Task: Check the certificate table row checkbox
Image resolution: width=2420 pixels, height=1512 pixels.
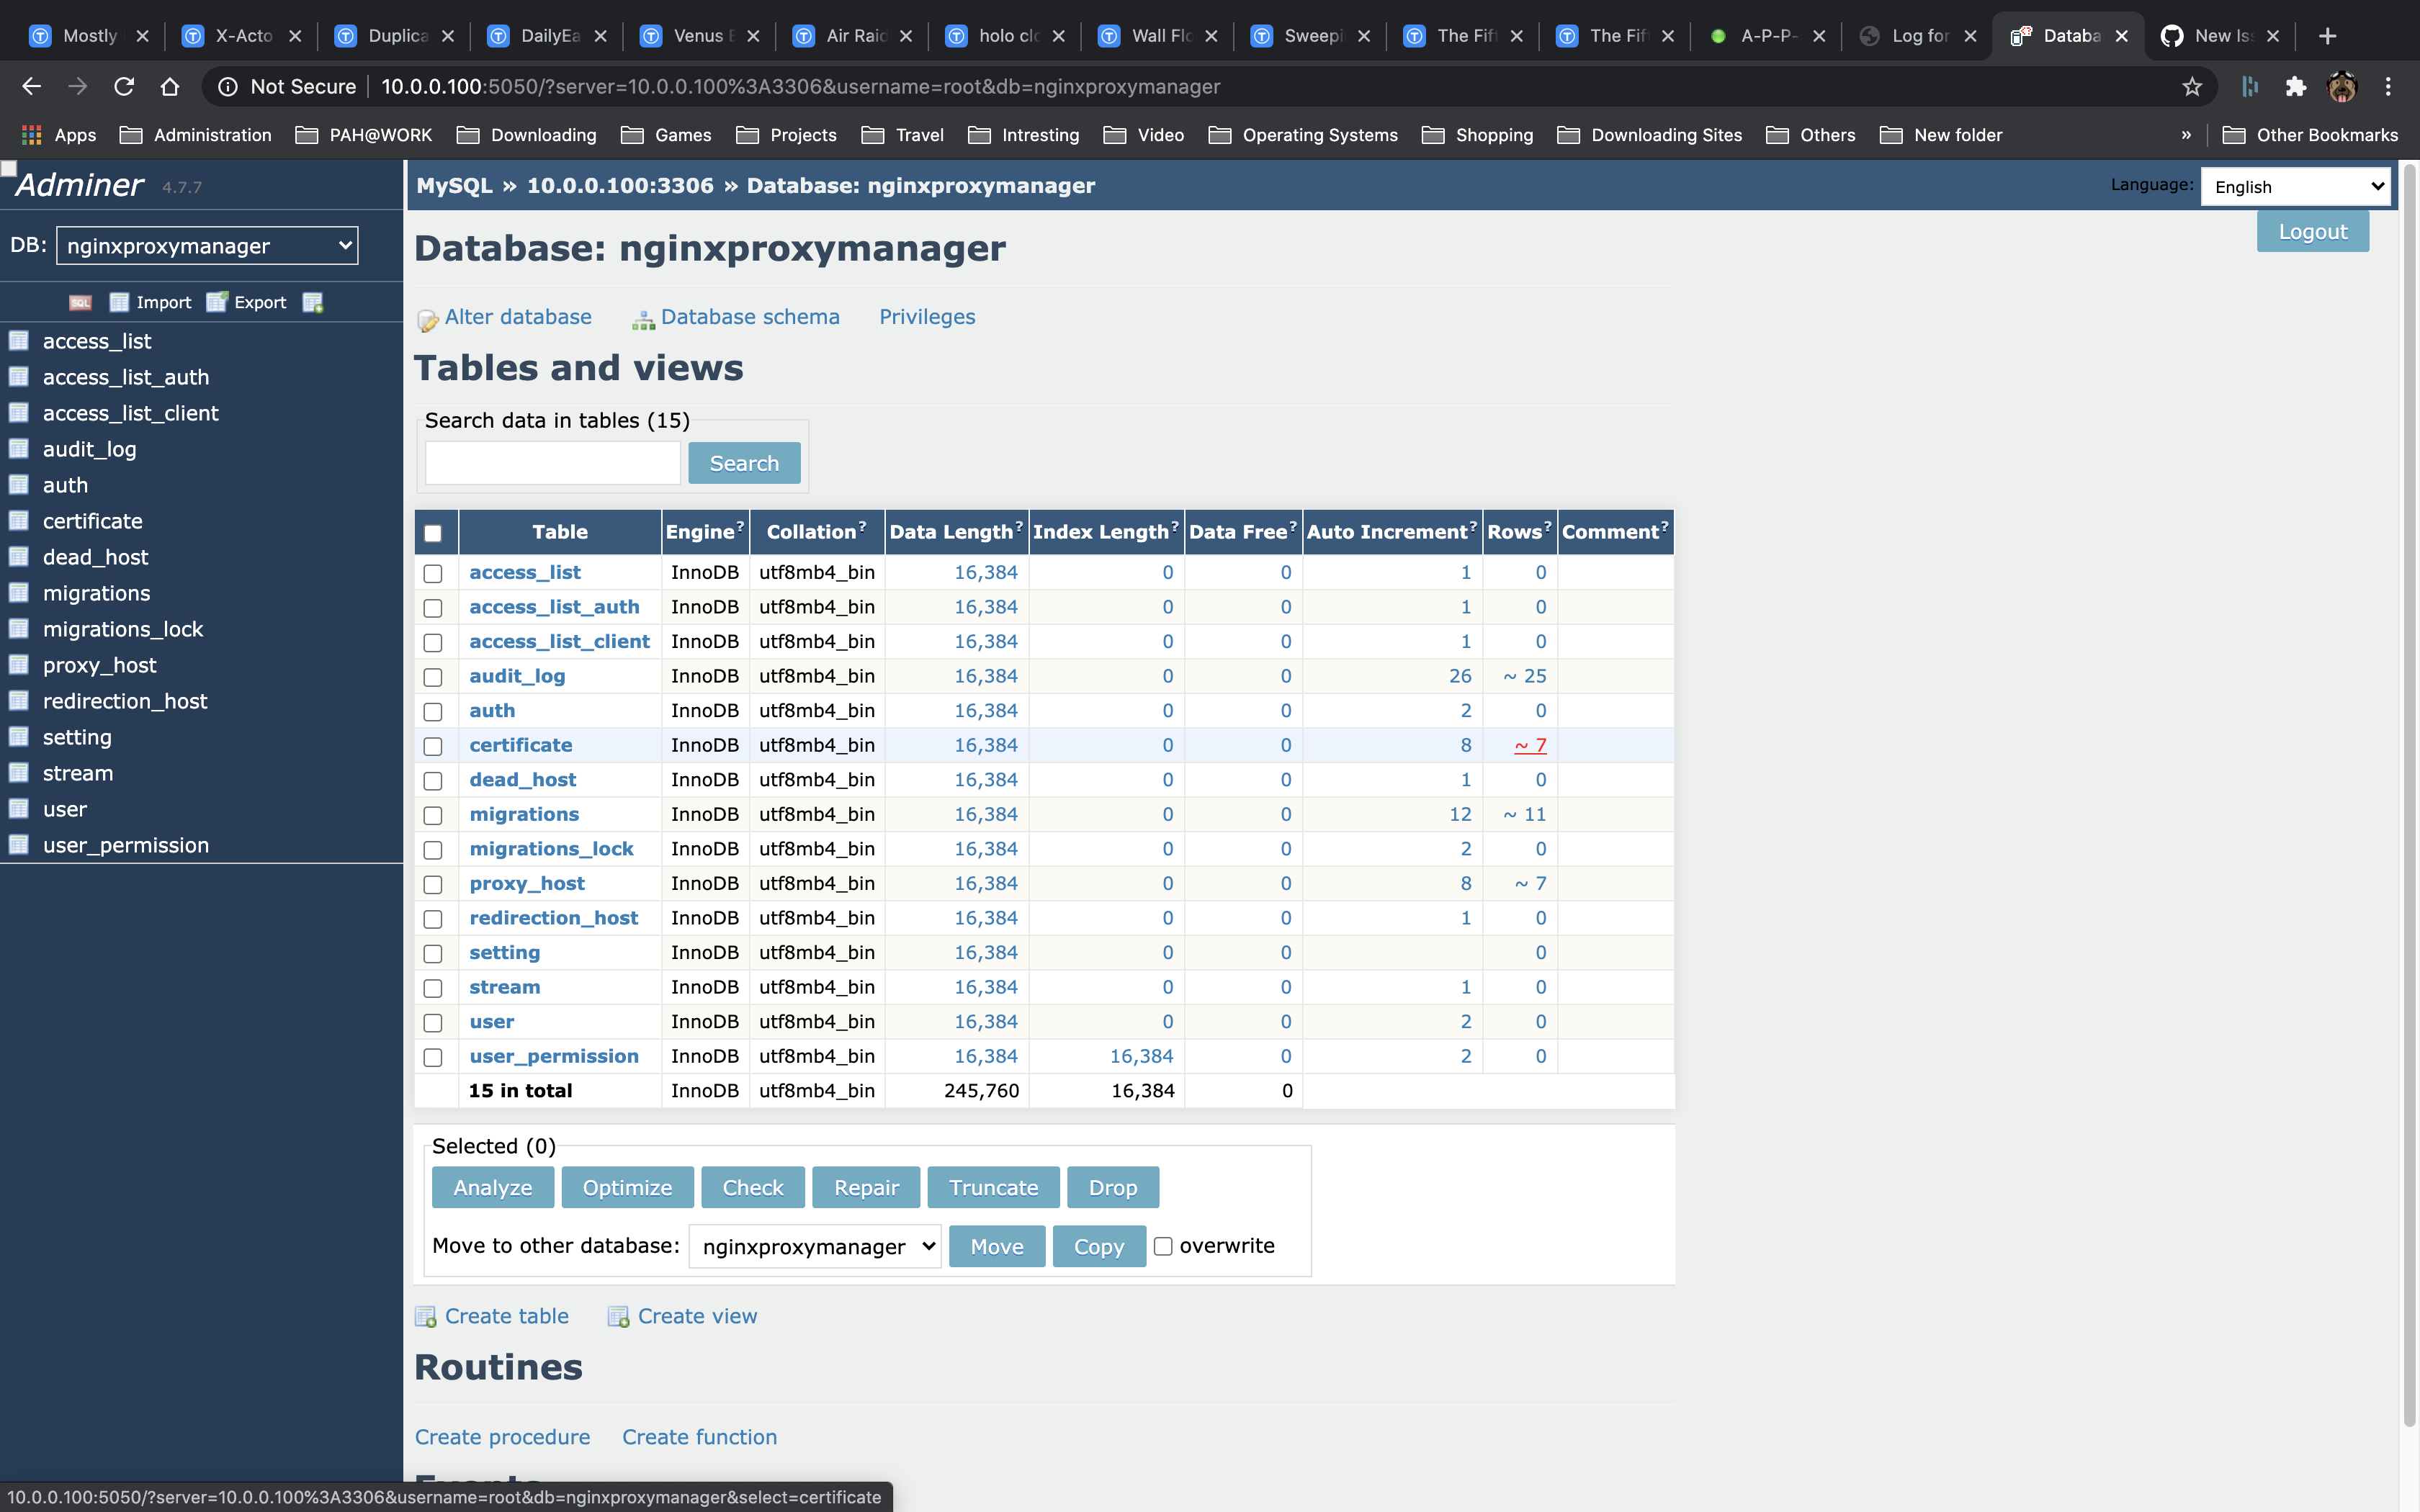Action: click(x=434, y=746)
